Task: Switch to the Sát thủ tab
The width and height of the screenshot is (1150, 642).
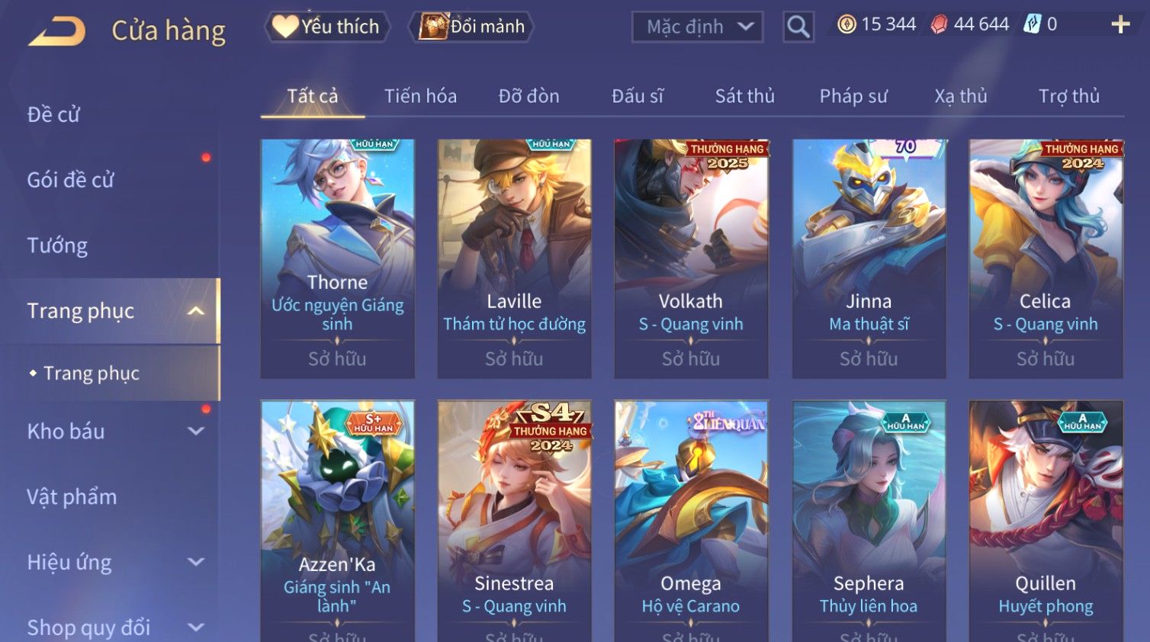Action: click(x=744, y=96)
